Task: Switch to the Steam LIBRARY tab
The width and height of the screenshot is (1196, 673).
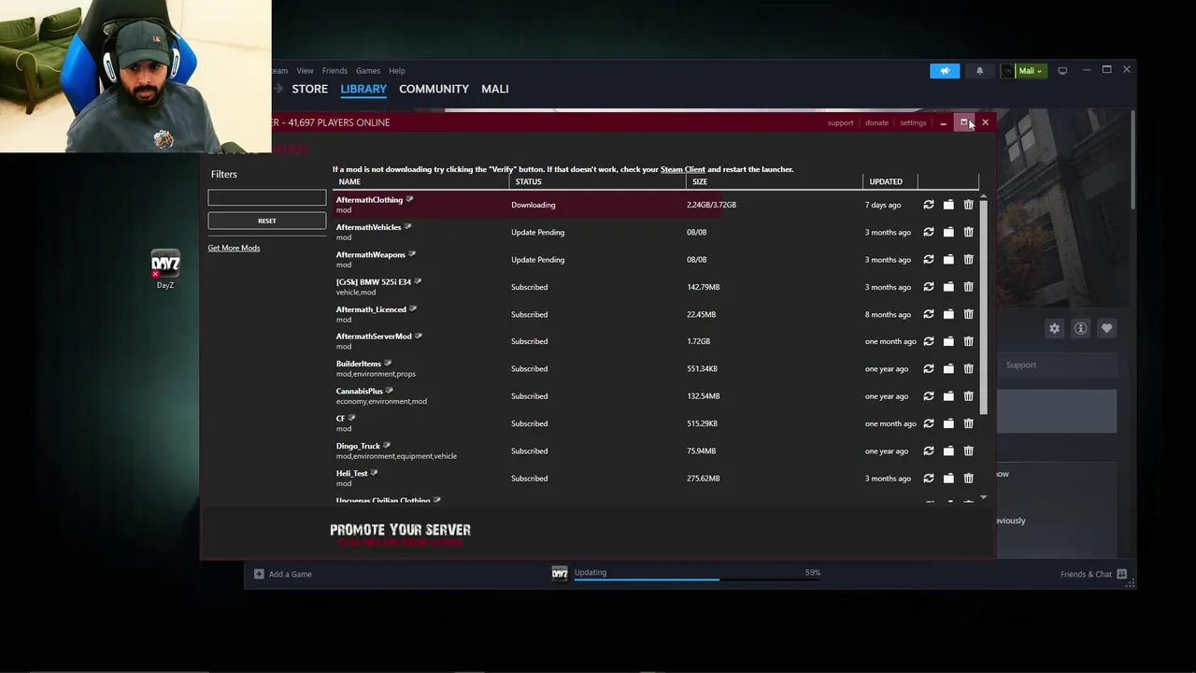Action: (x=363, y=89)
